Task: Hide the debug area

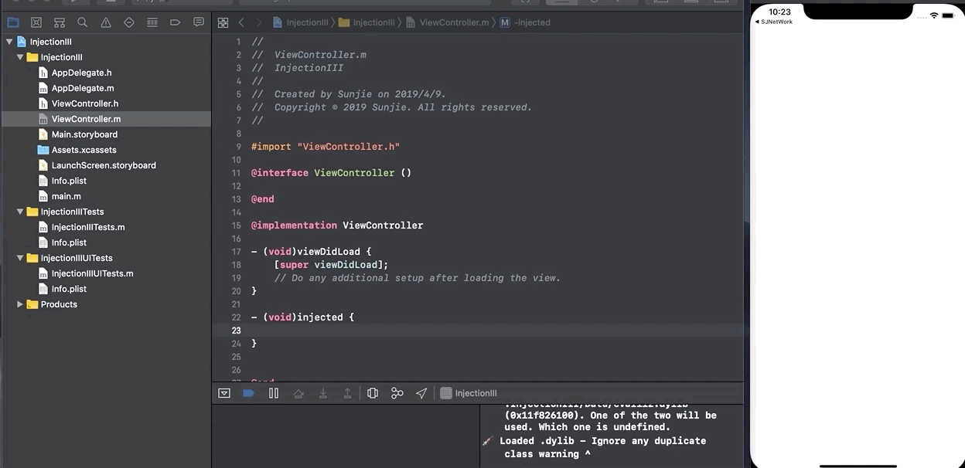Action: [224, 393]
